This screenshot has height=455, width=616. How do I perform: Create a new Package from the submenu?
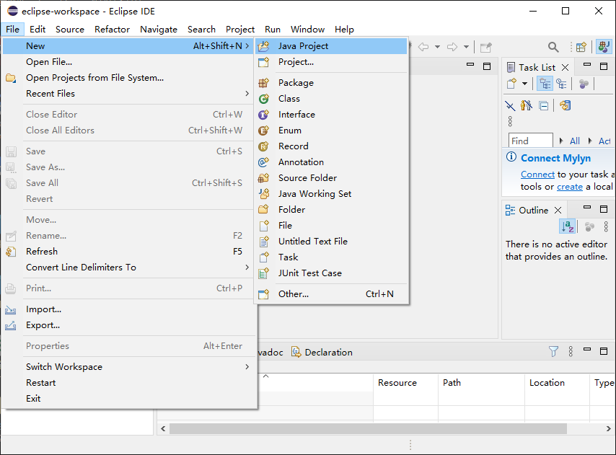[x=331, y=83]
